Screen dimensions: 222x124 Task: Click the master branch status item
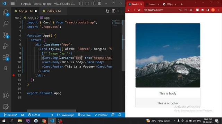10,115
